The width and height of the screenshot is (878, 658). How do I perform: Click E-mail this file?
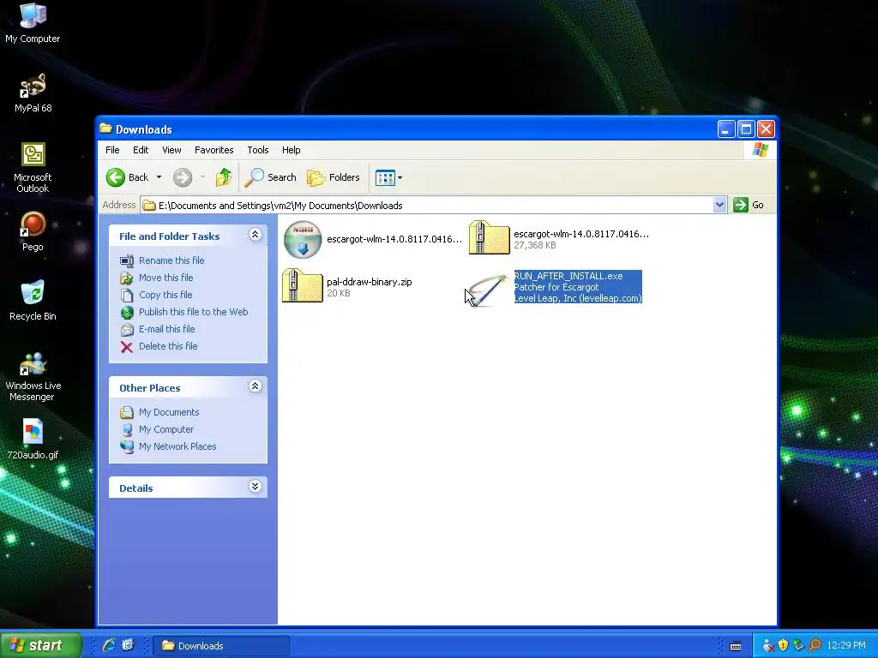(167, 329)
